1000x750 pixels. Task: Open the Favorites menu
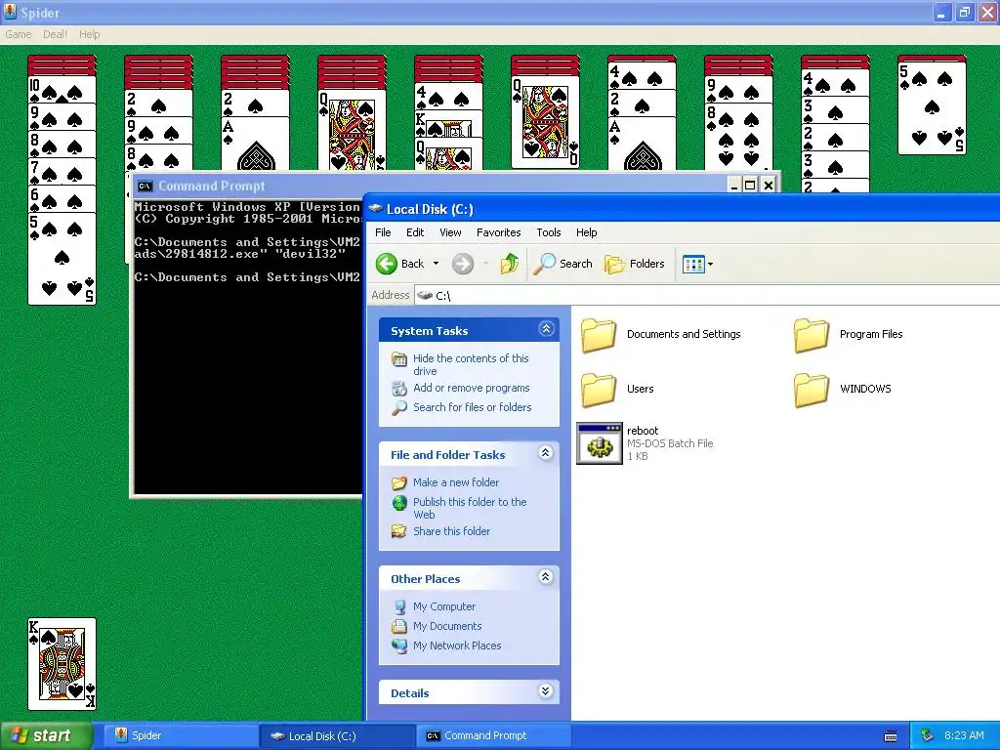(x=499, y=232)
